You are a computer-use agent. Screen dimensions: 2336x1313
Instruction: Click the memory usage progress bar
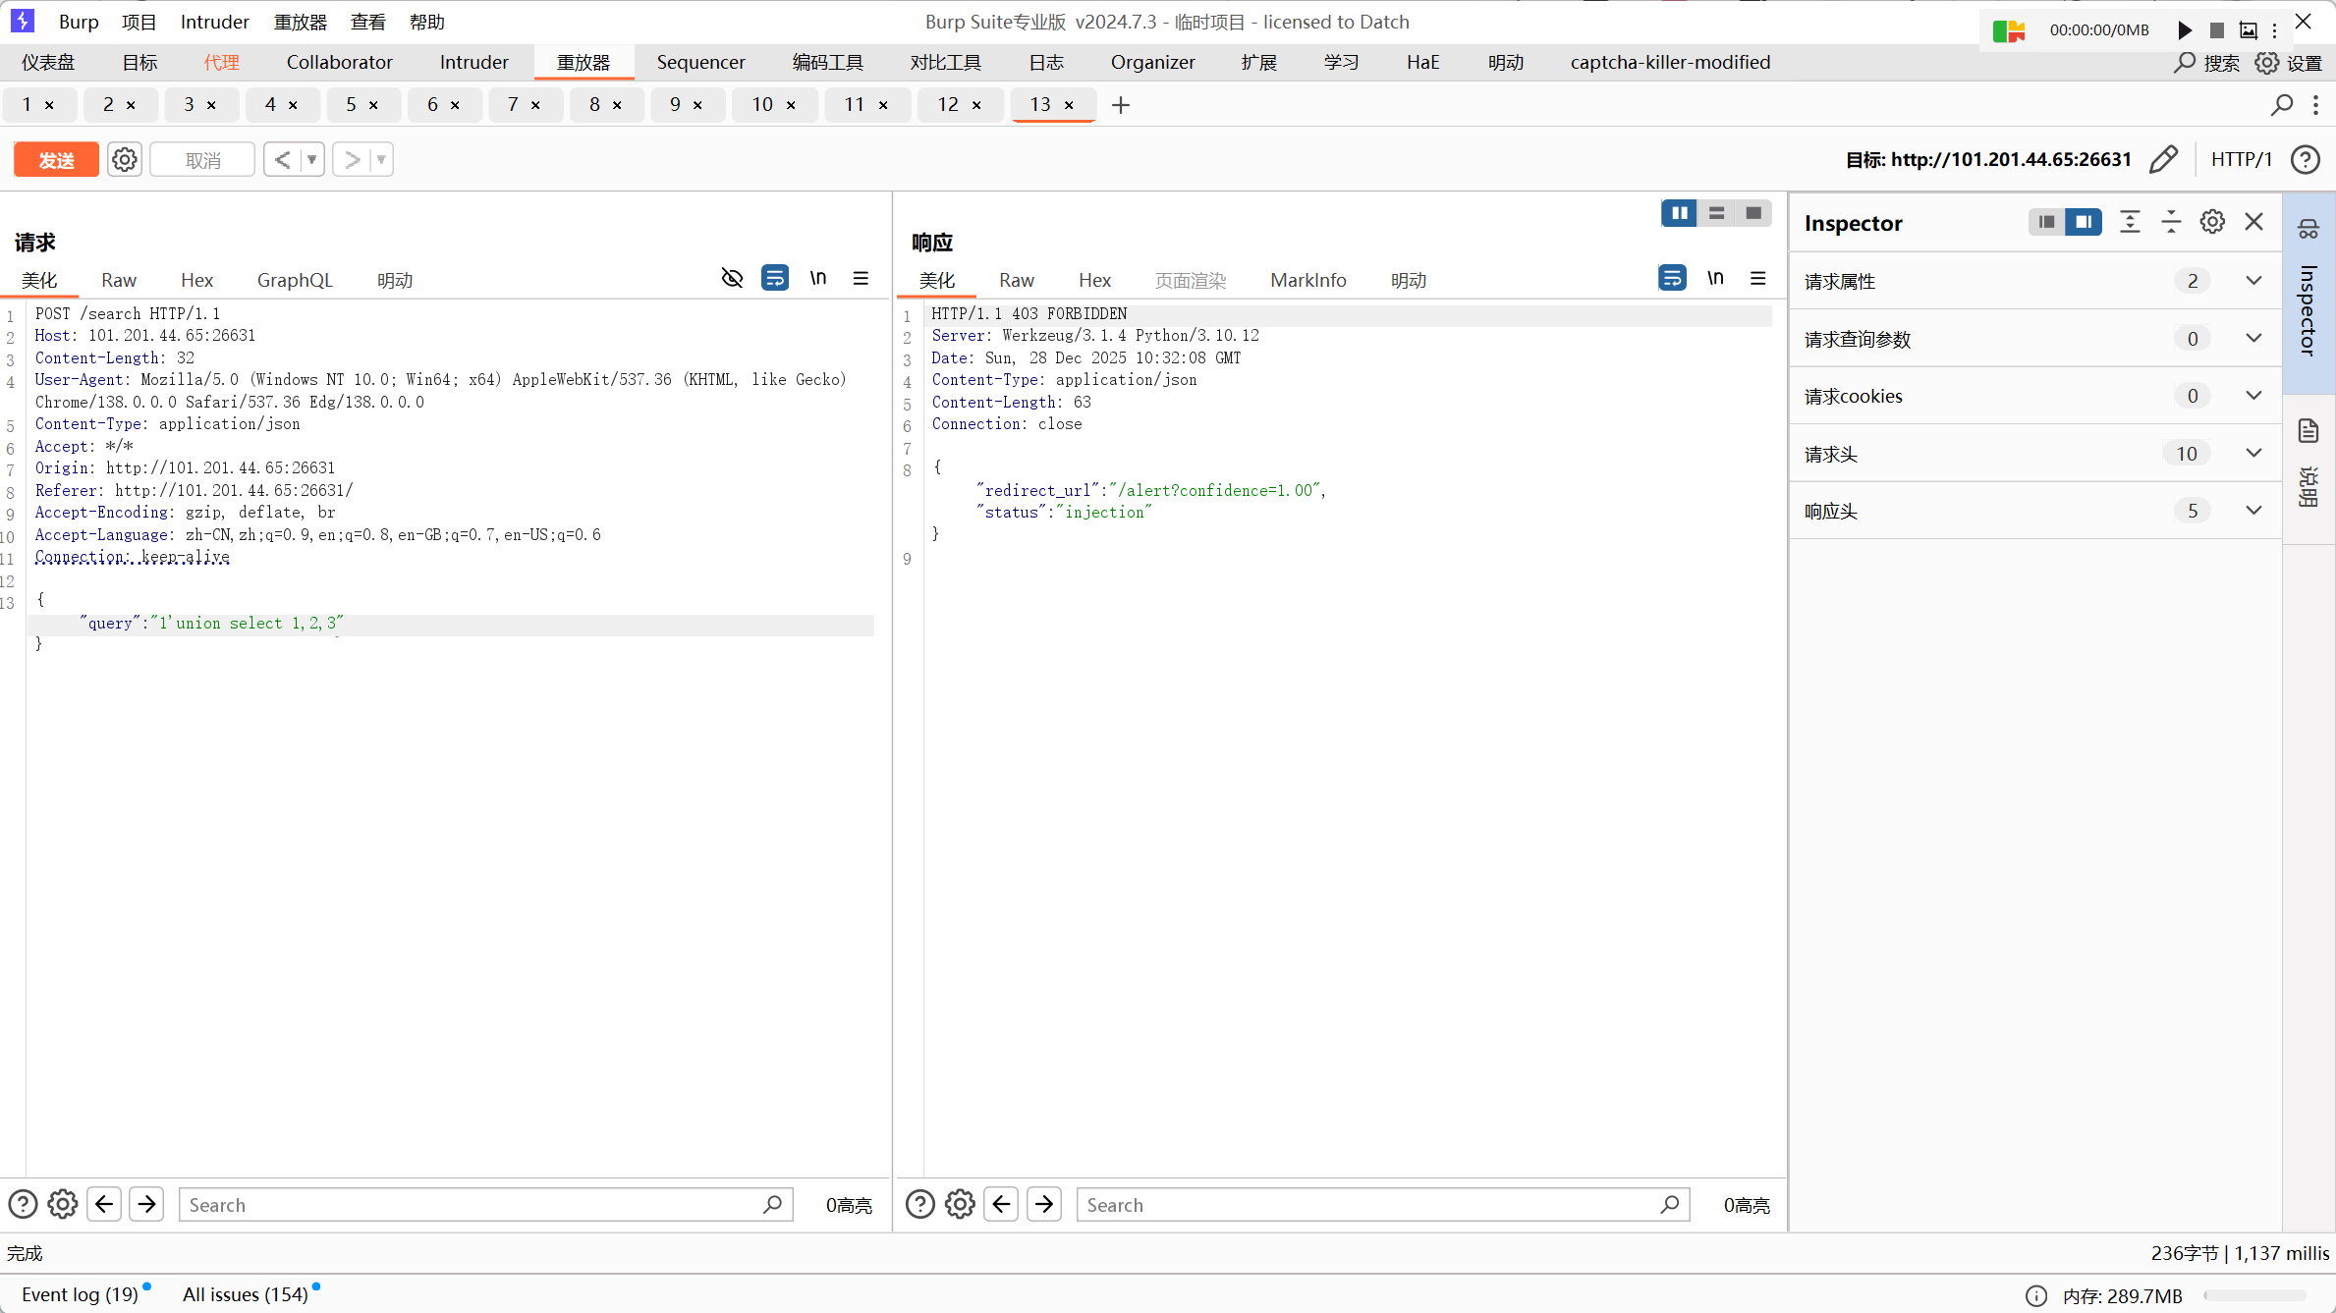pyautogui.click(x=2254, y=1295)
